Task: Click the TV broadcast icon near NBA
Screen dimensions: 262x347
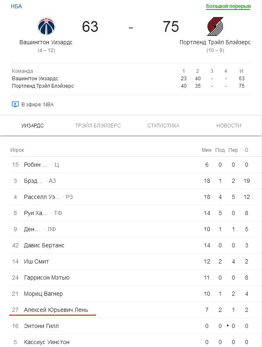Action: tap(15, 104)
